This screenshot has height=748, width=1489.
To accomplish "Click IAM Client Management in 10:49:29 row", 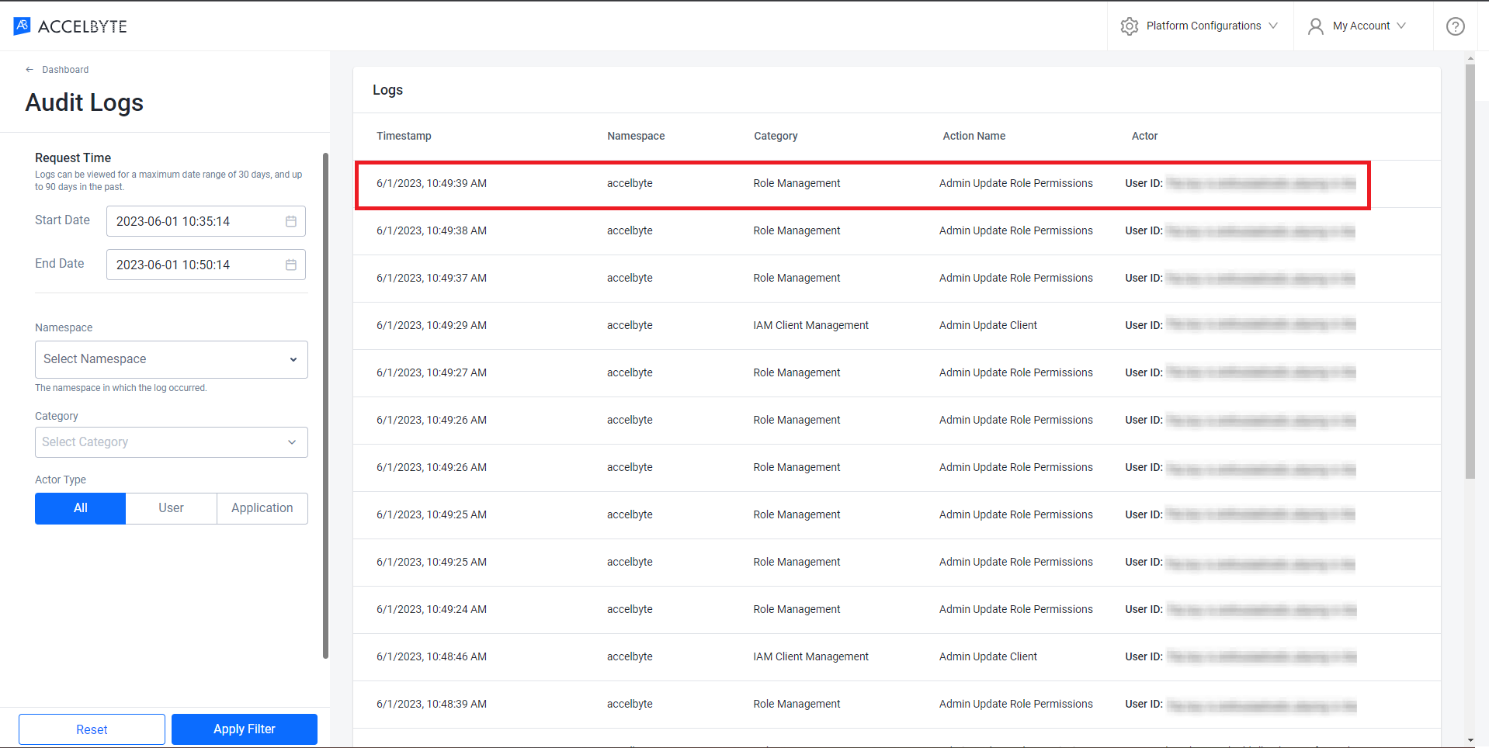I will (x=810, y=325).
